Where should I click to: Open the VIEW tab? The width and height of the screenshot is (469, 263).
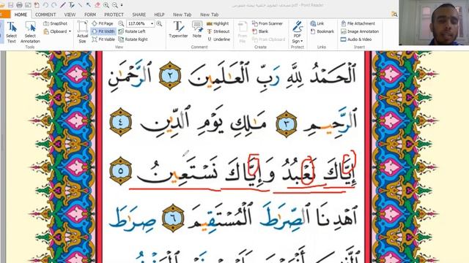(70, 15)
